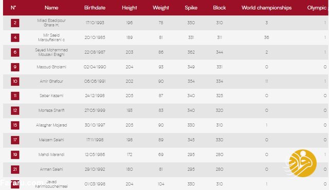This screenshot has height=190, width=329.
Task: Click the Height column header
Action: 130,8
